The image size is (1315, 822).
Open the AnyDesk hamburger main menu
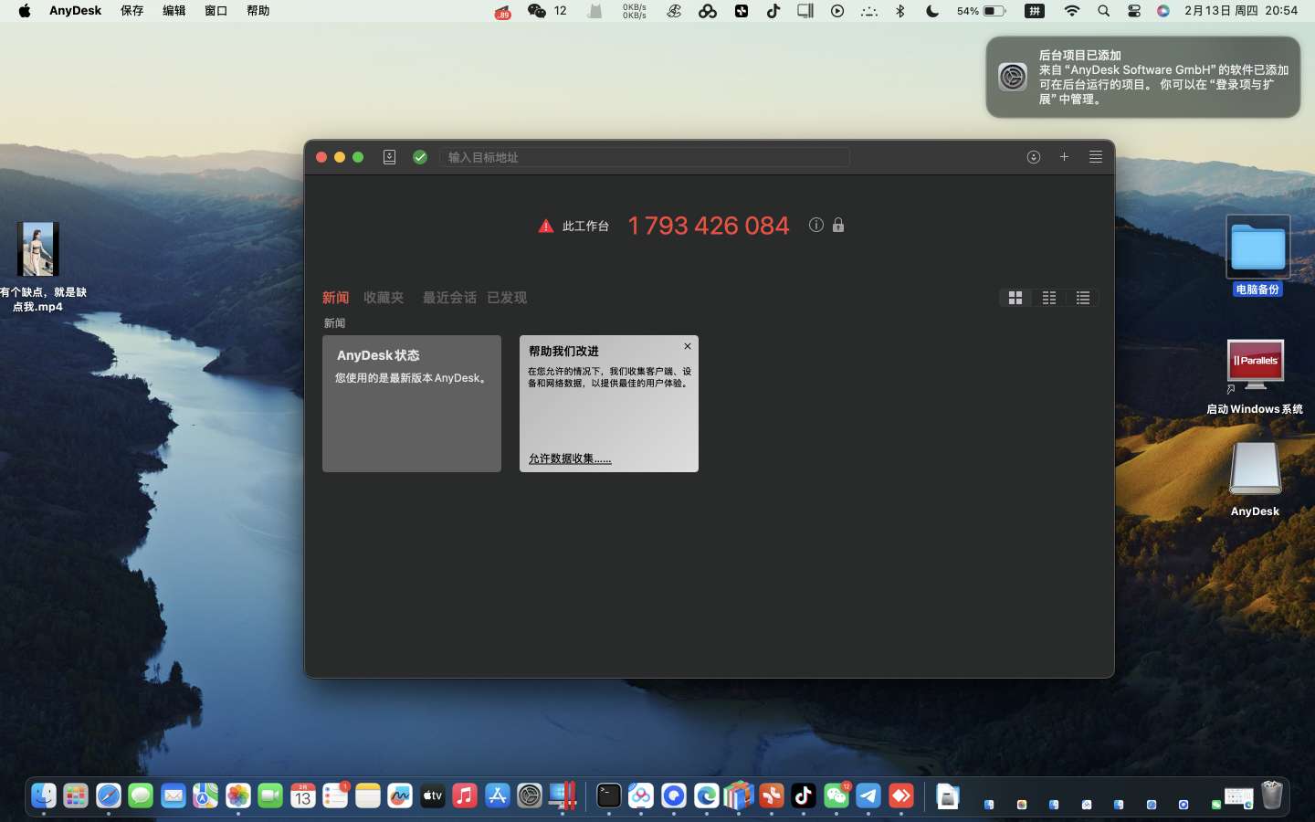[1096, 157]
